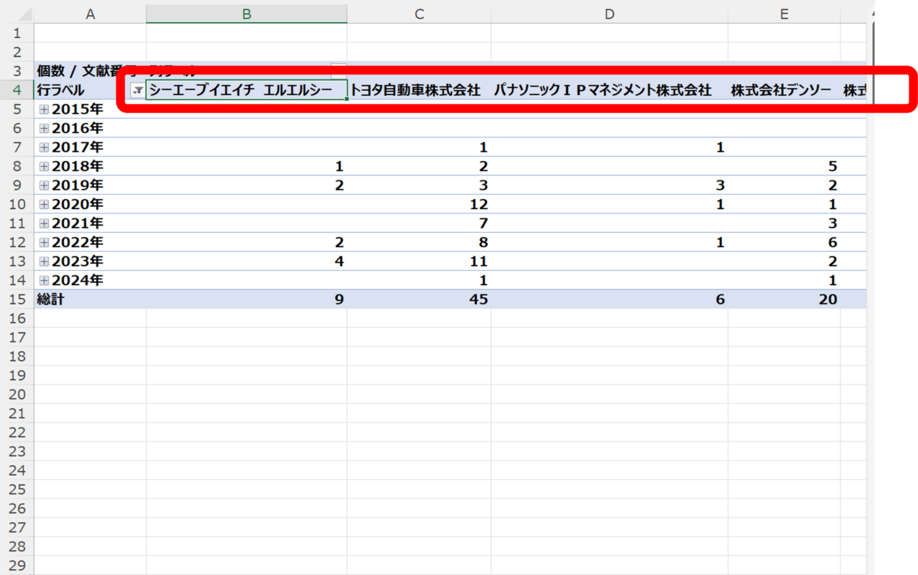The image size is (918, 575).
Task: Expand the 2022年 row group
Action: coord(44,243)
